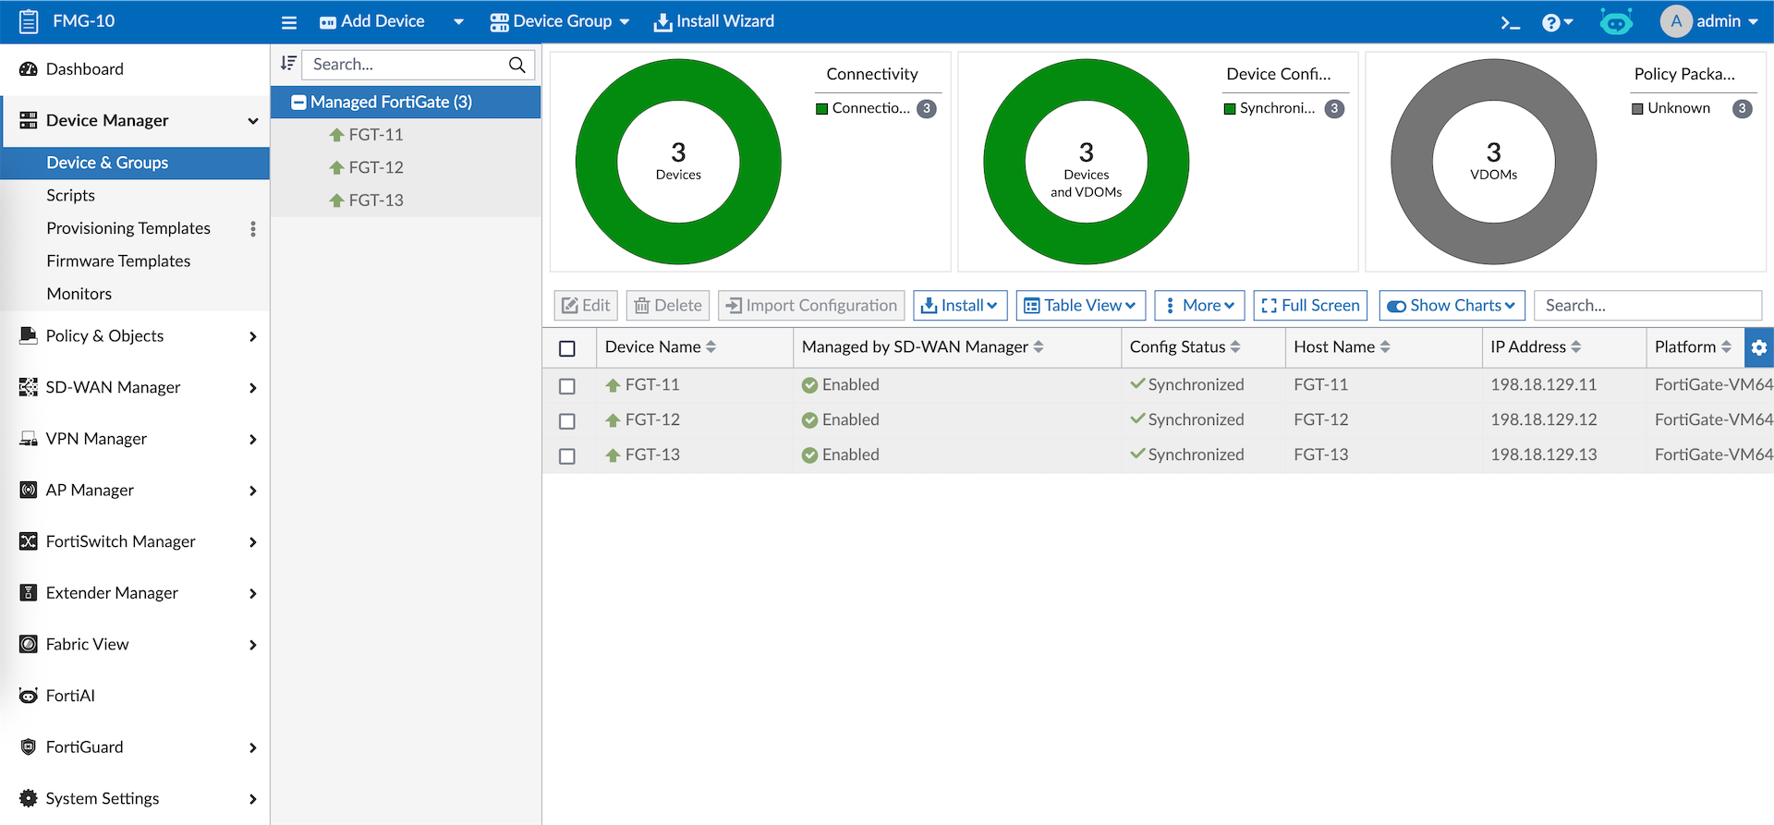Launch the Install Wizard
The image size is (1774, 825).
[714, 21]
